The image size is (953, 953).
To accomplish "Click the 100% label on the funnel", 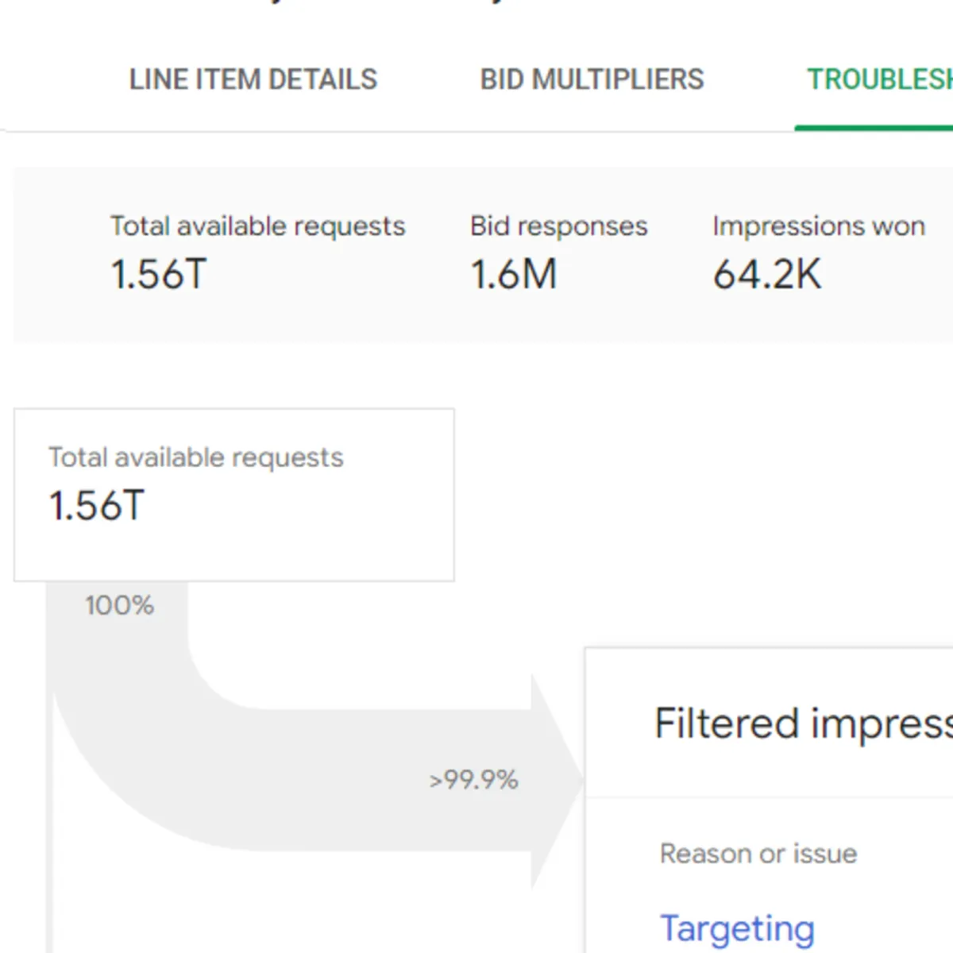I will (119, 606).
